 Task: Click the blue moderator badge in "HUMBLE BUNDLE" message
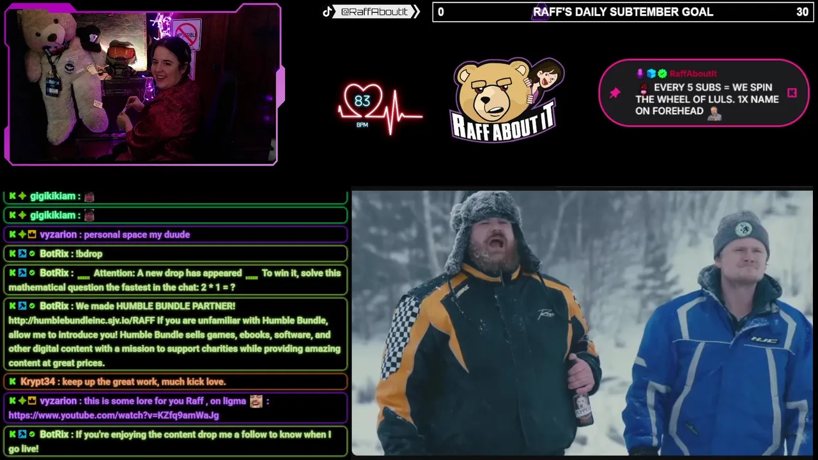(x=22, y=306)
